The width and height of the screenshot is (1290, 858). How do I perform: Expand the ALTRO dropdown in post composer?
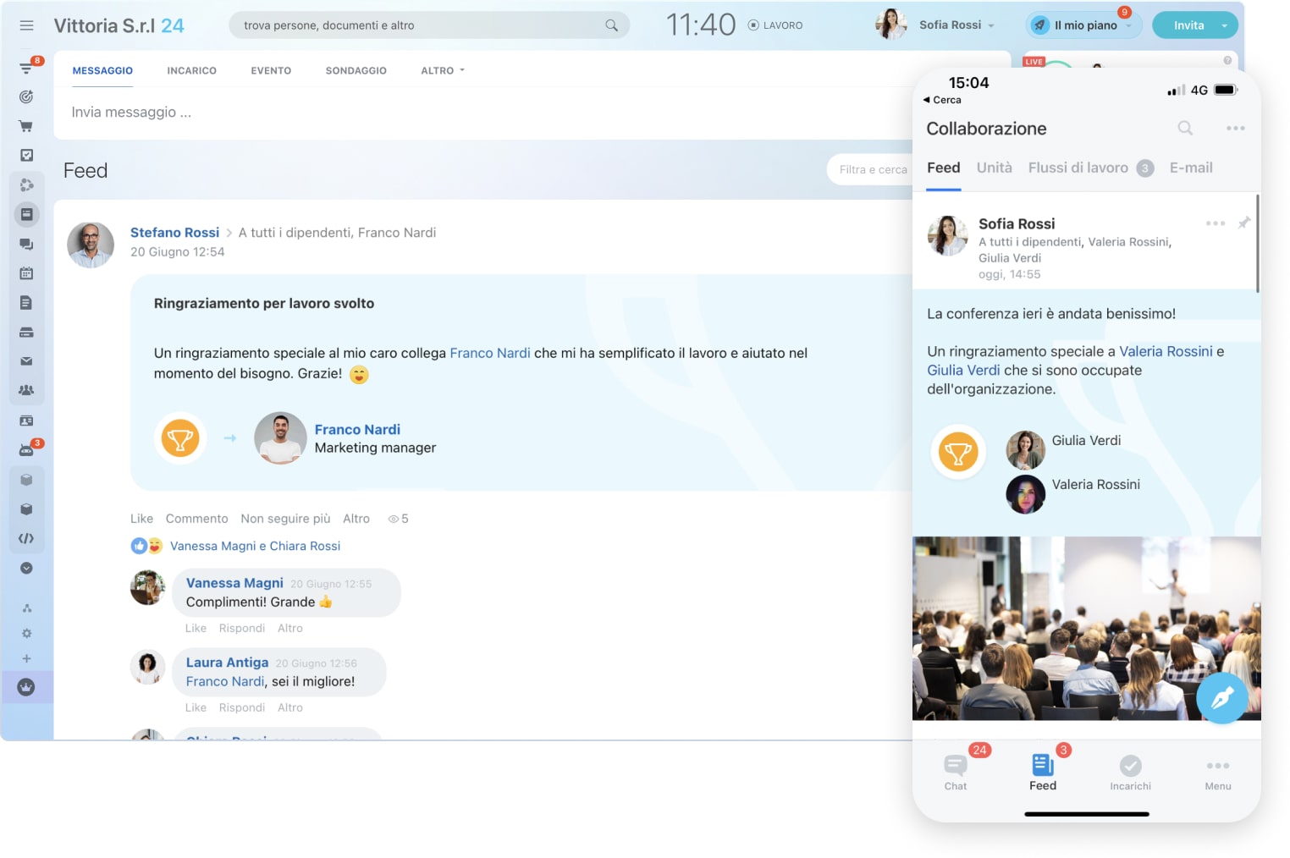click(x=443, y=71)
